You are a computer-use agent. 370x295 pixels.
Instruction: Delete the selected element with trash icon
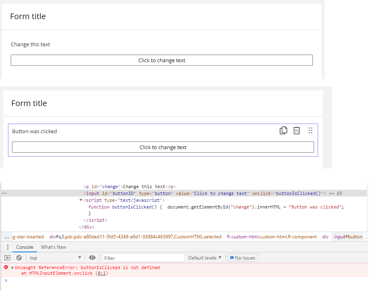click(x=296, y=130)
